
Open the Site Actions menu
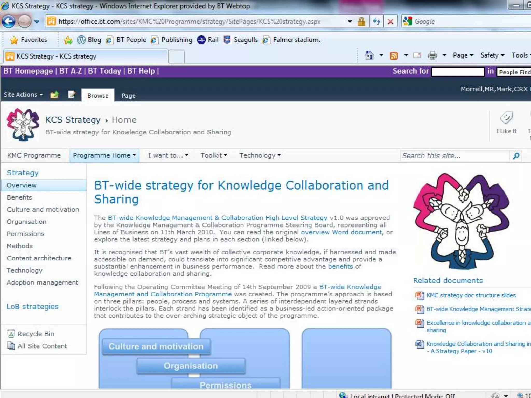coord(23,95)
